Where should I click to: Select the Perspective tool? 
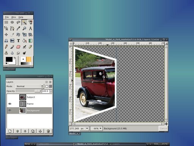click(6, 41)
